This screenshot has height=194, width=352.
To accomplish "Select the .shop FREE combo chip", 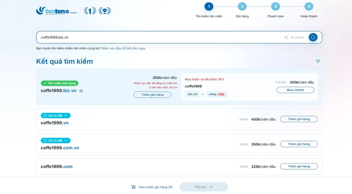I will [216, 94].
